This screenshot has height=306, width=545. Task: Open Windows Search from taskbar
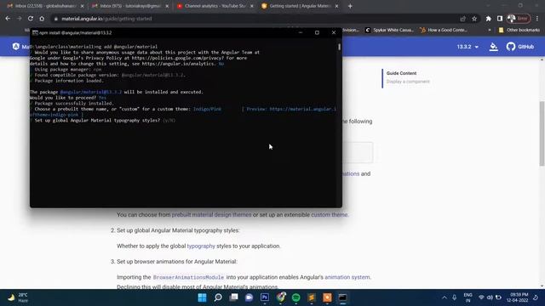click(x=218, y=297)
